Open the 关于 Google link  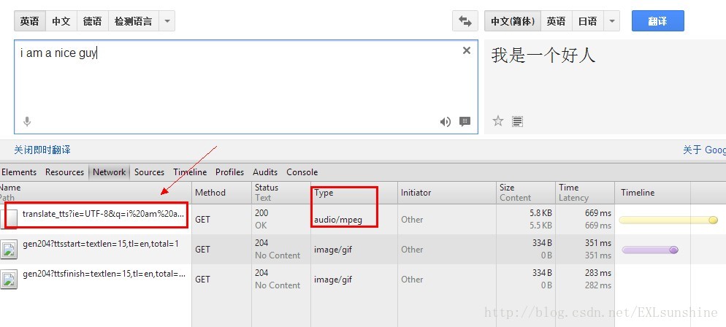point(704,150)
